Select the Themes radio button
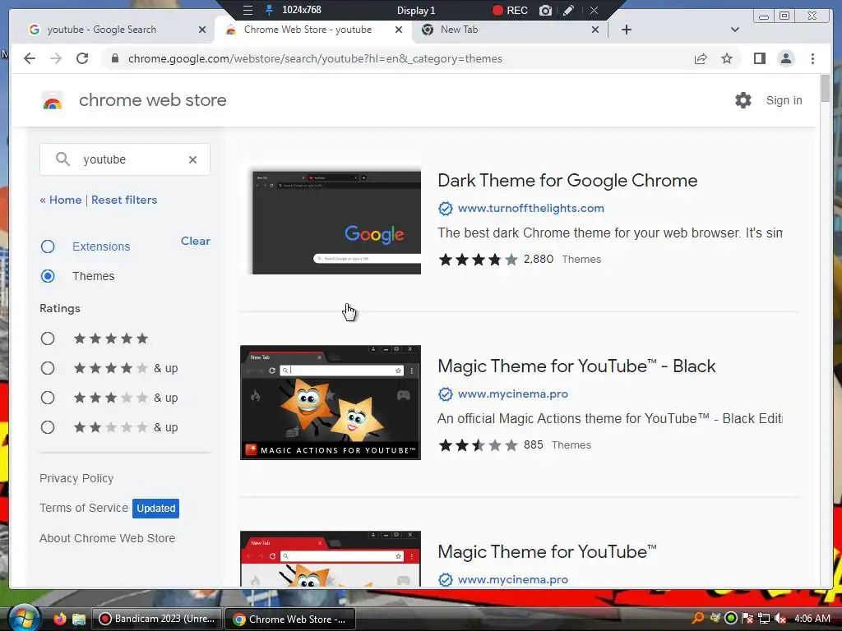Screen dimensions: 842x631 pyautogui.click(x=48, y=276)
